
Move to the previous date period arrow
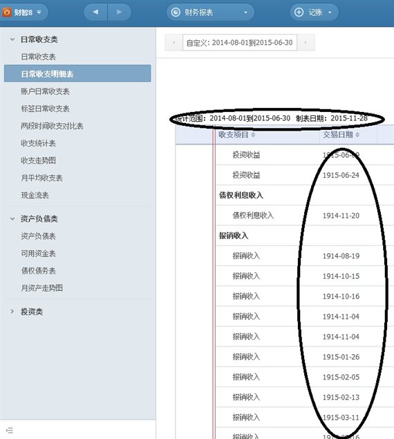(x=174, y=43)
